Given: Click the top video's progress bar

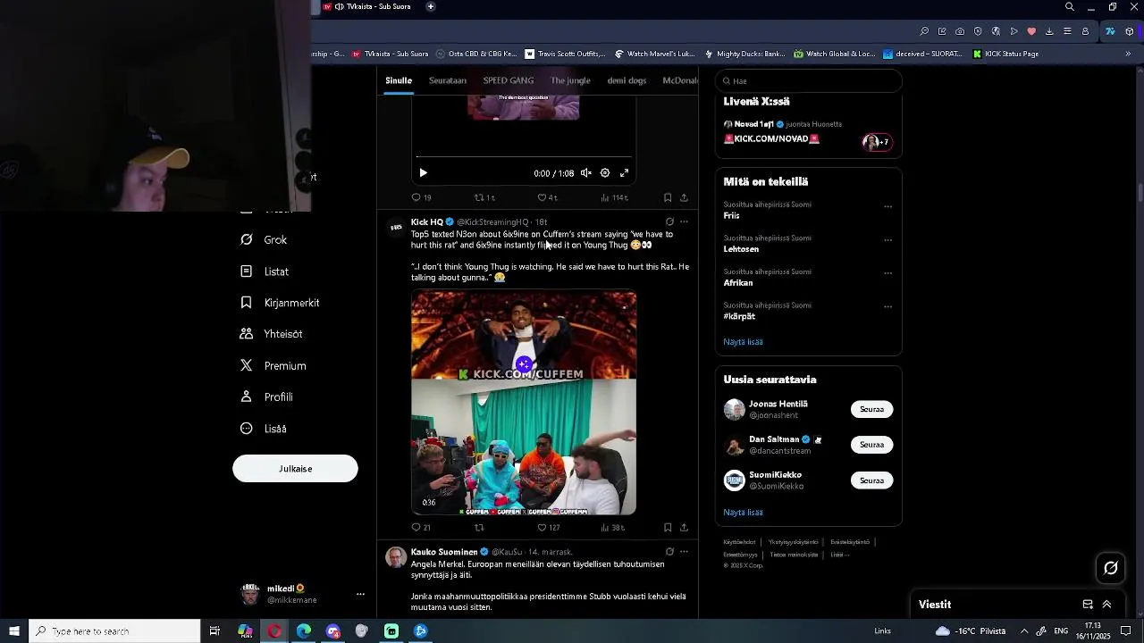Looking at the screenshot, I should pyautogui.click(x=523, y=157).
